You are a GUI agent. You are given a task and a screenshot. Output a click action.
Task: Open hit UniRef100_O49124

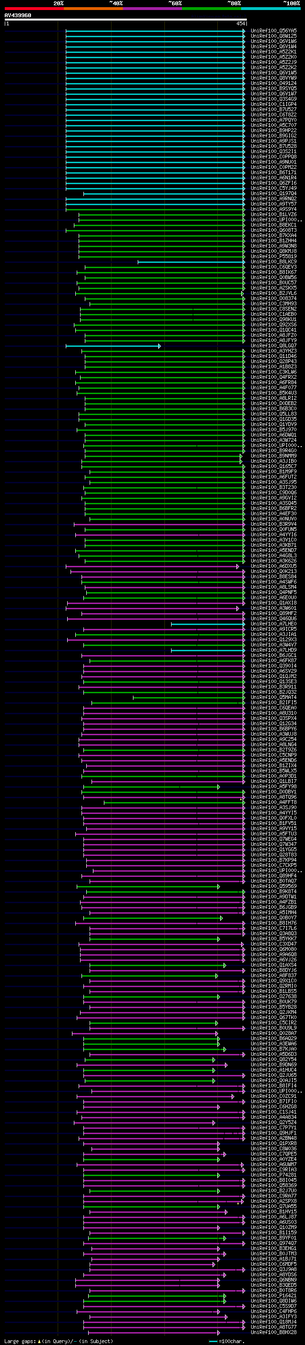(x=274, y=83)
